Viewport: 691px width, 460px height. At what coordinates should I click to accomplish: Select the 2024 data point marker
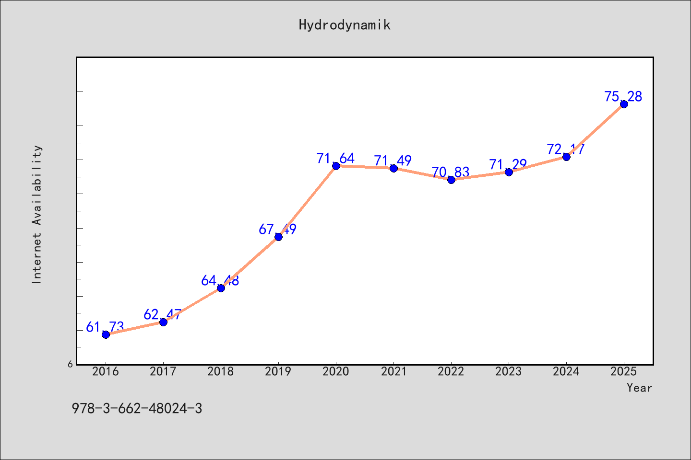[566, 157]
